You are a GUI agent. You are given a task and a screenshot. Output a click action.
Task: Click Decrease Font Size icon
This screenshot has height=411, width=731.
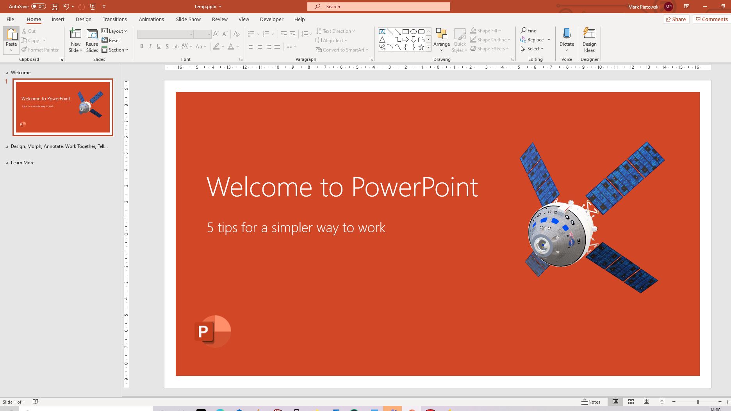point(225,34)
